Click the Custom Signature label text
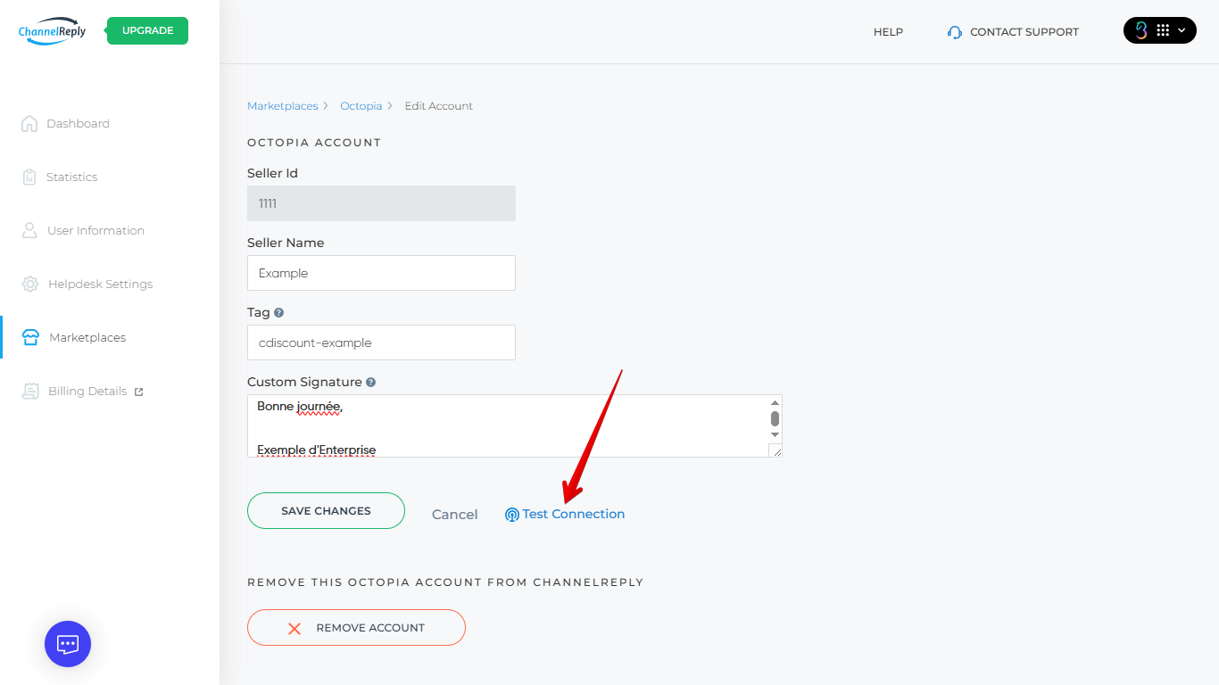This screenshot has height=685, width=1219. click(x=304, y=383)
